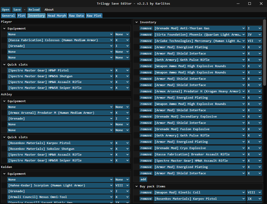Open Breaker Assault Rifle item dropdown
Viewport: 267px width, 204px height.
coord(200,154)
